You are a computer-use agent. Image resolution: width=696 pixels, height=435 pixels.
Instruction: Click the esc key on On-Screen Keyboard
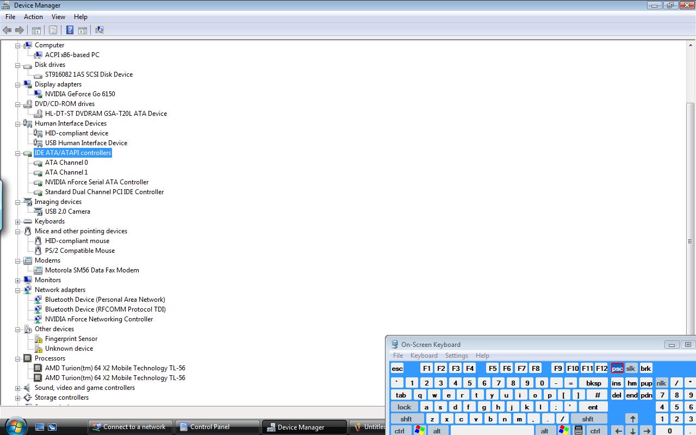(397, 368)
